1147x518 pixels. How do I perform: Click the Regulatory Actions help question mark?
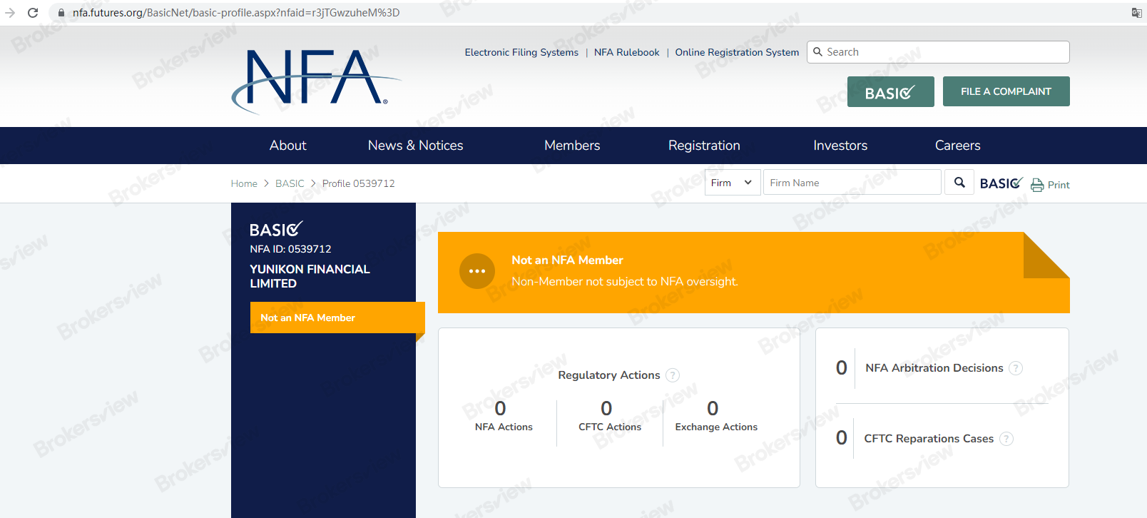pos(673,375)
